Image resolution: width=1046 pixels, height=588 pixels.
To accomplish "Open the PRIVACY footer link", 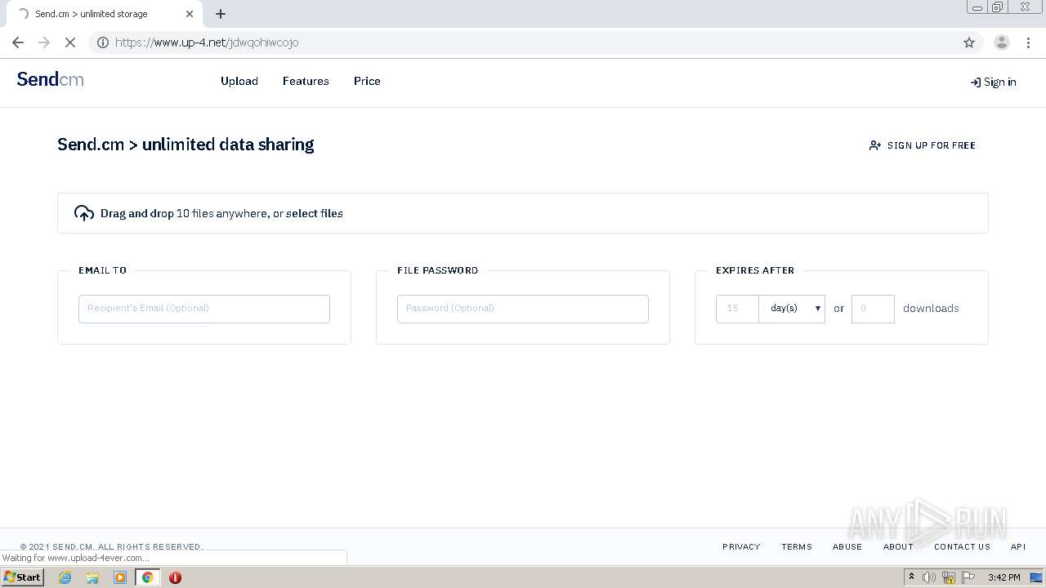I will (741, 547).
